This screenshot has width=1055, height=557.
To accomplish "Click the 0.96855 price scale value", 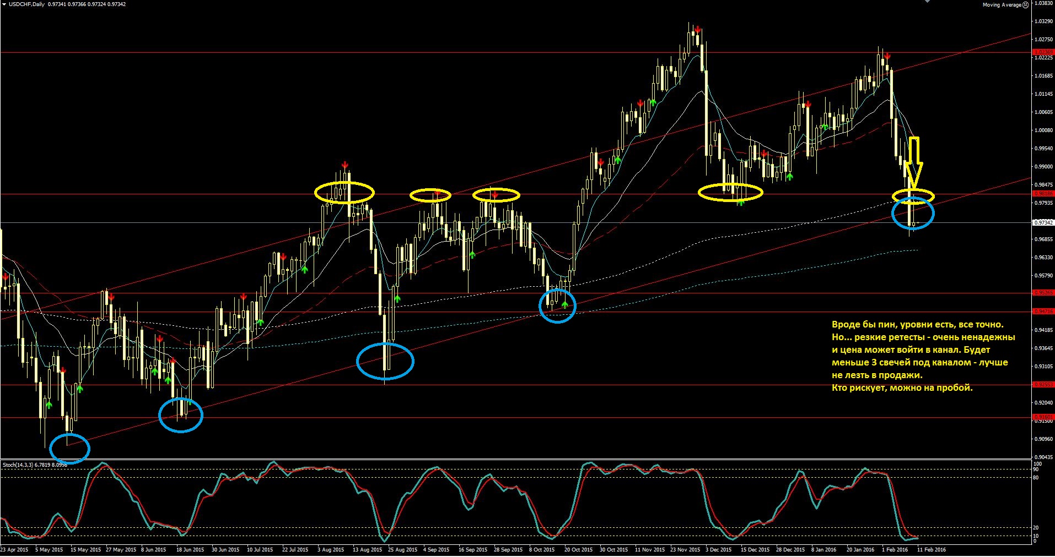I will coord(1043,239).
